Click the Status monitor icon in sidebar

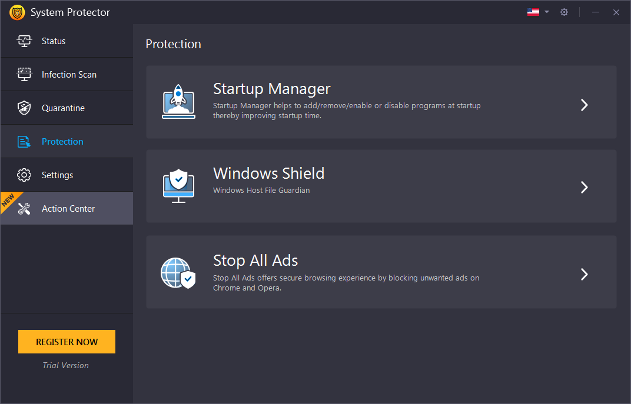(24, 41)
